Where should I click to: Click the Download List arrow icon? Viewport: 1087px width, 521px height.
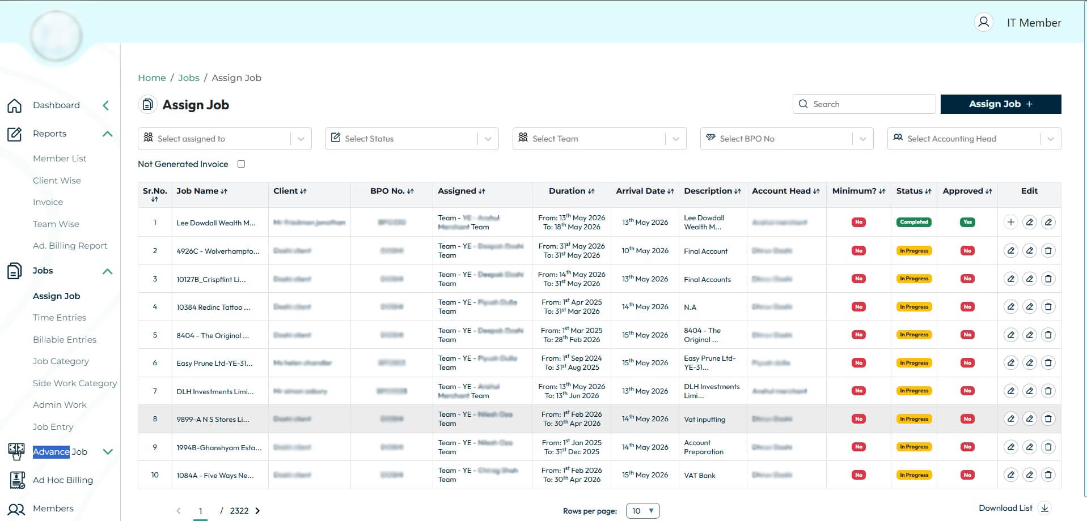click(x=1044, y=508)
